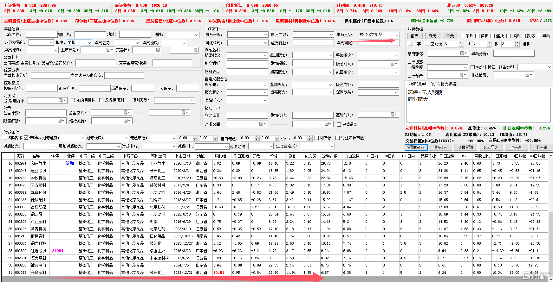Clear all filters with 清空Esc button
Screen dimensions: 553x282
440,147
